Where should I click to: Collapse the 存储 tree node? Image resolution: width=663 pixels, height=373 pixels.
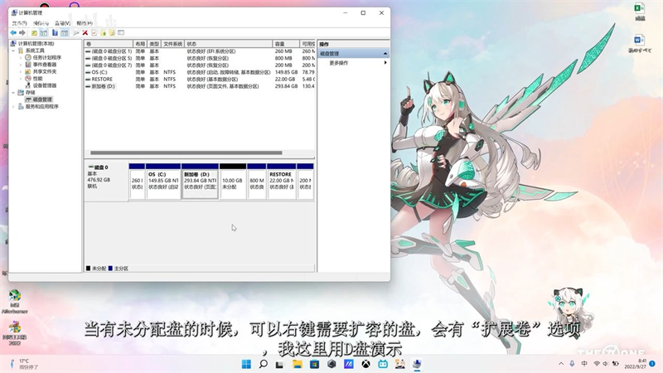pyautogui.click(x=13, y=92)
